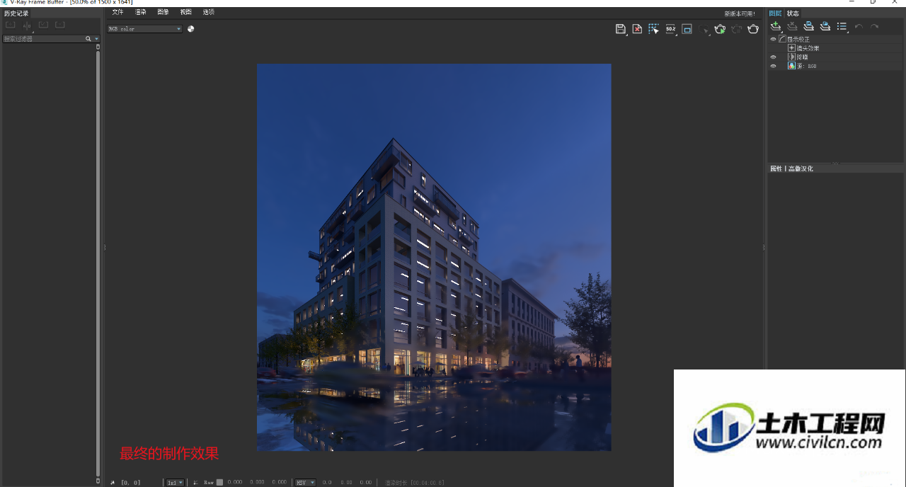Click the history list scroll-up arrow

pos(98,47)
